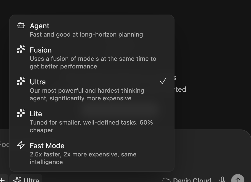The image size is (251, 182).
Task: Click the Ultra mode title text
Action: point(38,82)
